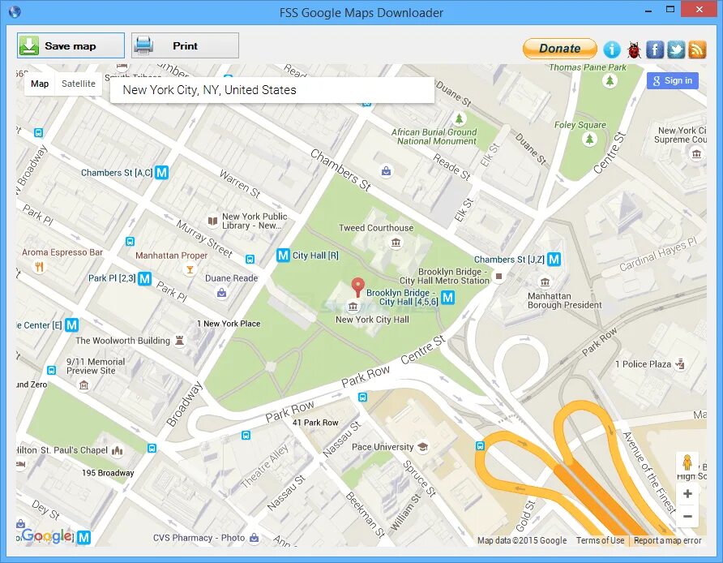Click the Google logo on map
Viewport: 723px width, 563px height.
coord(46,535)
